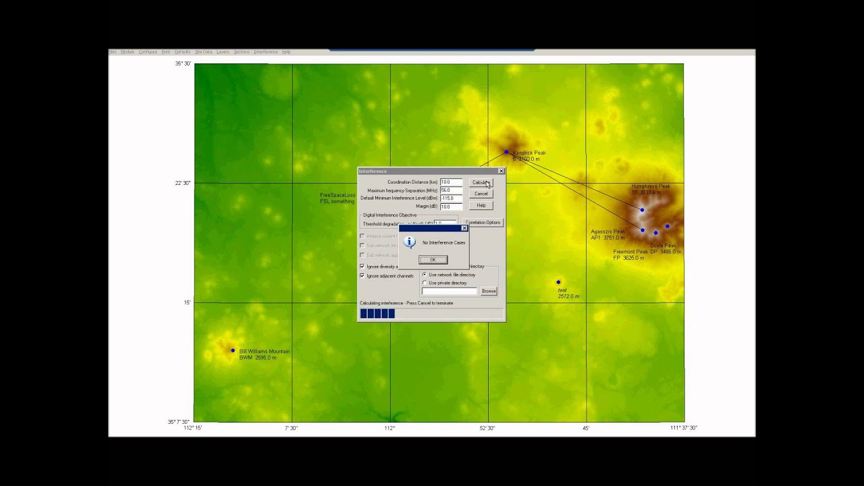
Task: Open the Interference menu
Action: click(266, 52)
